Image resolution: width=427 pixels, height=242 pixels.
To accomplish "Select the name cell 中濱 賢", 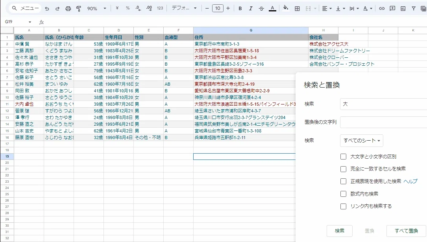I will pyautogui.click(x=29, y=44).
